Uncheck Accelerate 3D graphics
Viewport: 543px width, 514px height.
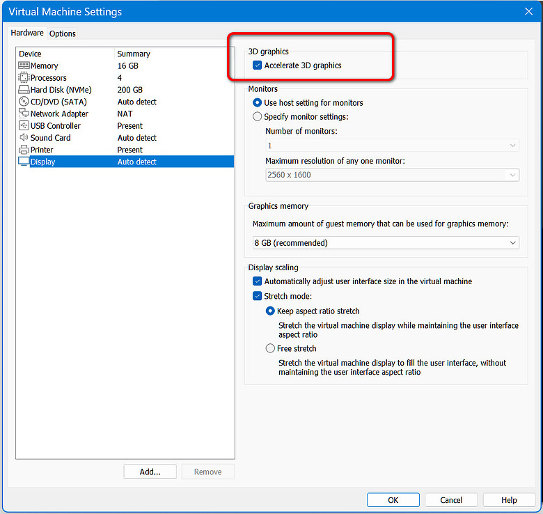tap(257, 65)
